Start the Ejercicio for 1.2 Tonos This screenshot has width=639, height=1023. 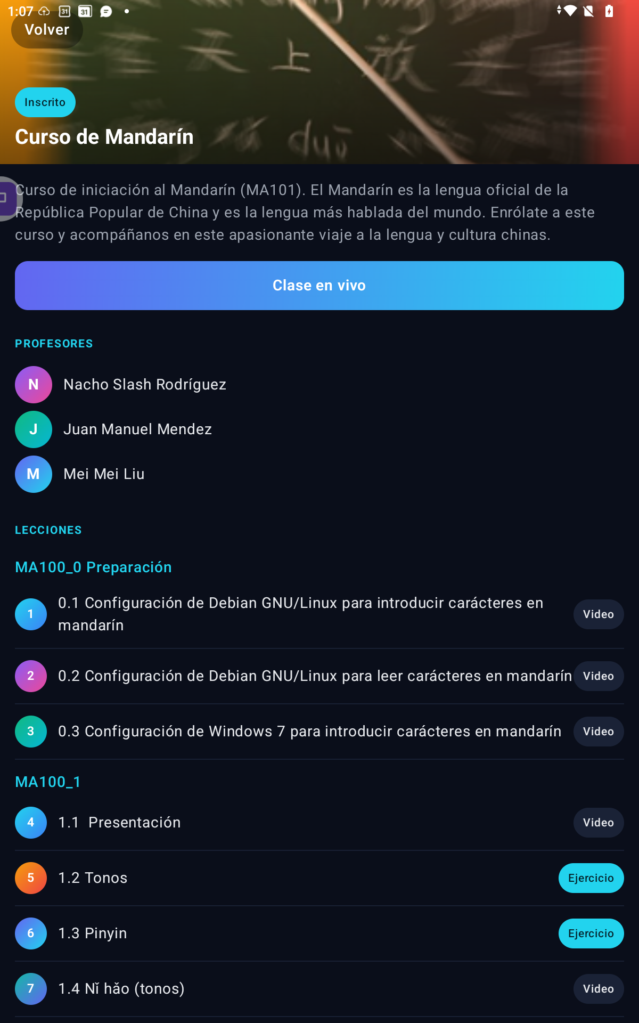591,878
